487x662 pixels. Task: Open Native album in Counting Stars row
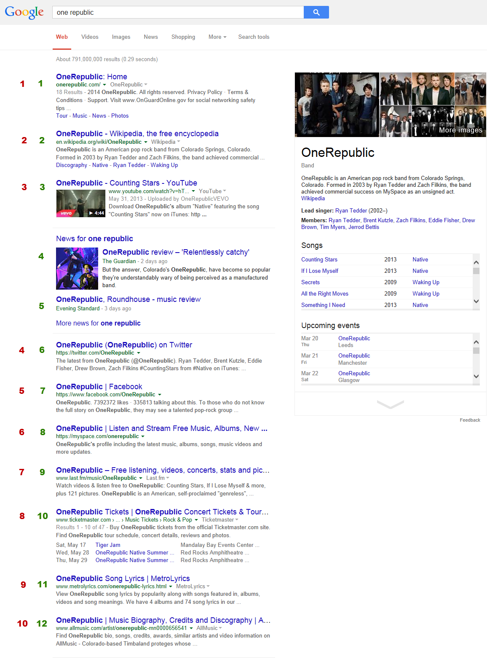tap(420, 260)
